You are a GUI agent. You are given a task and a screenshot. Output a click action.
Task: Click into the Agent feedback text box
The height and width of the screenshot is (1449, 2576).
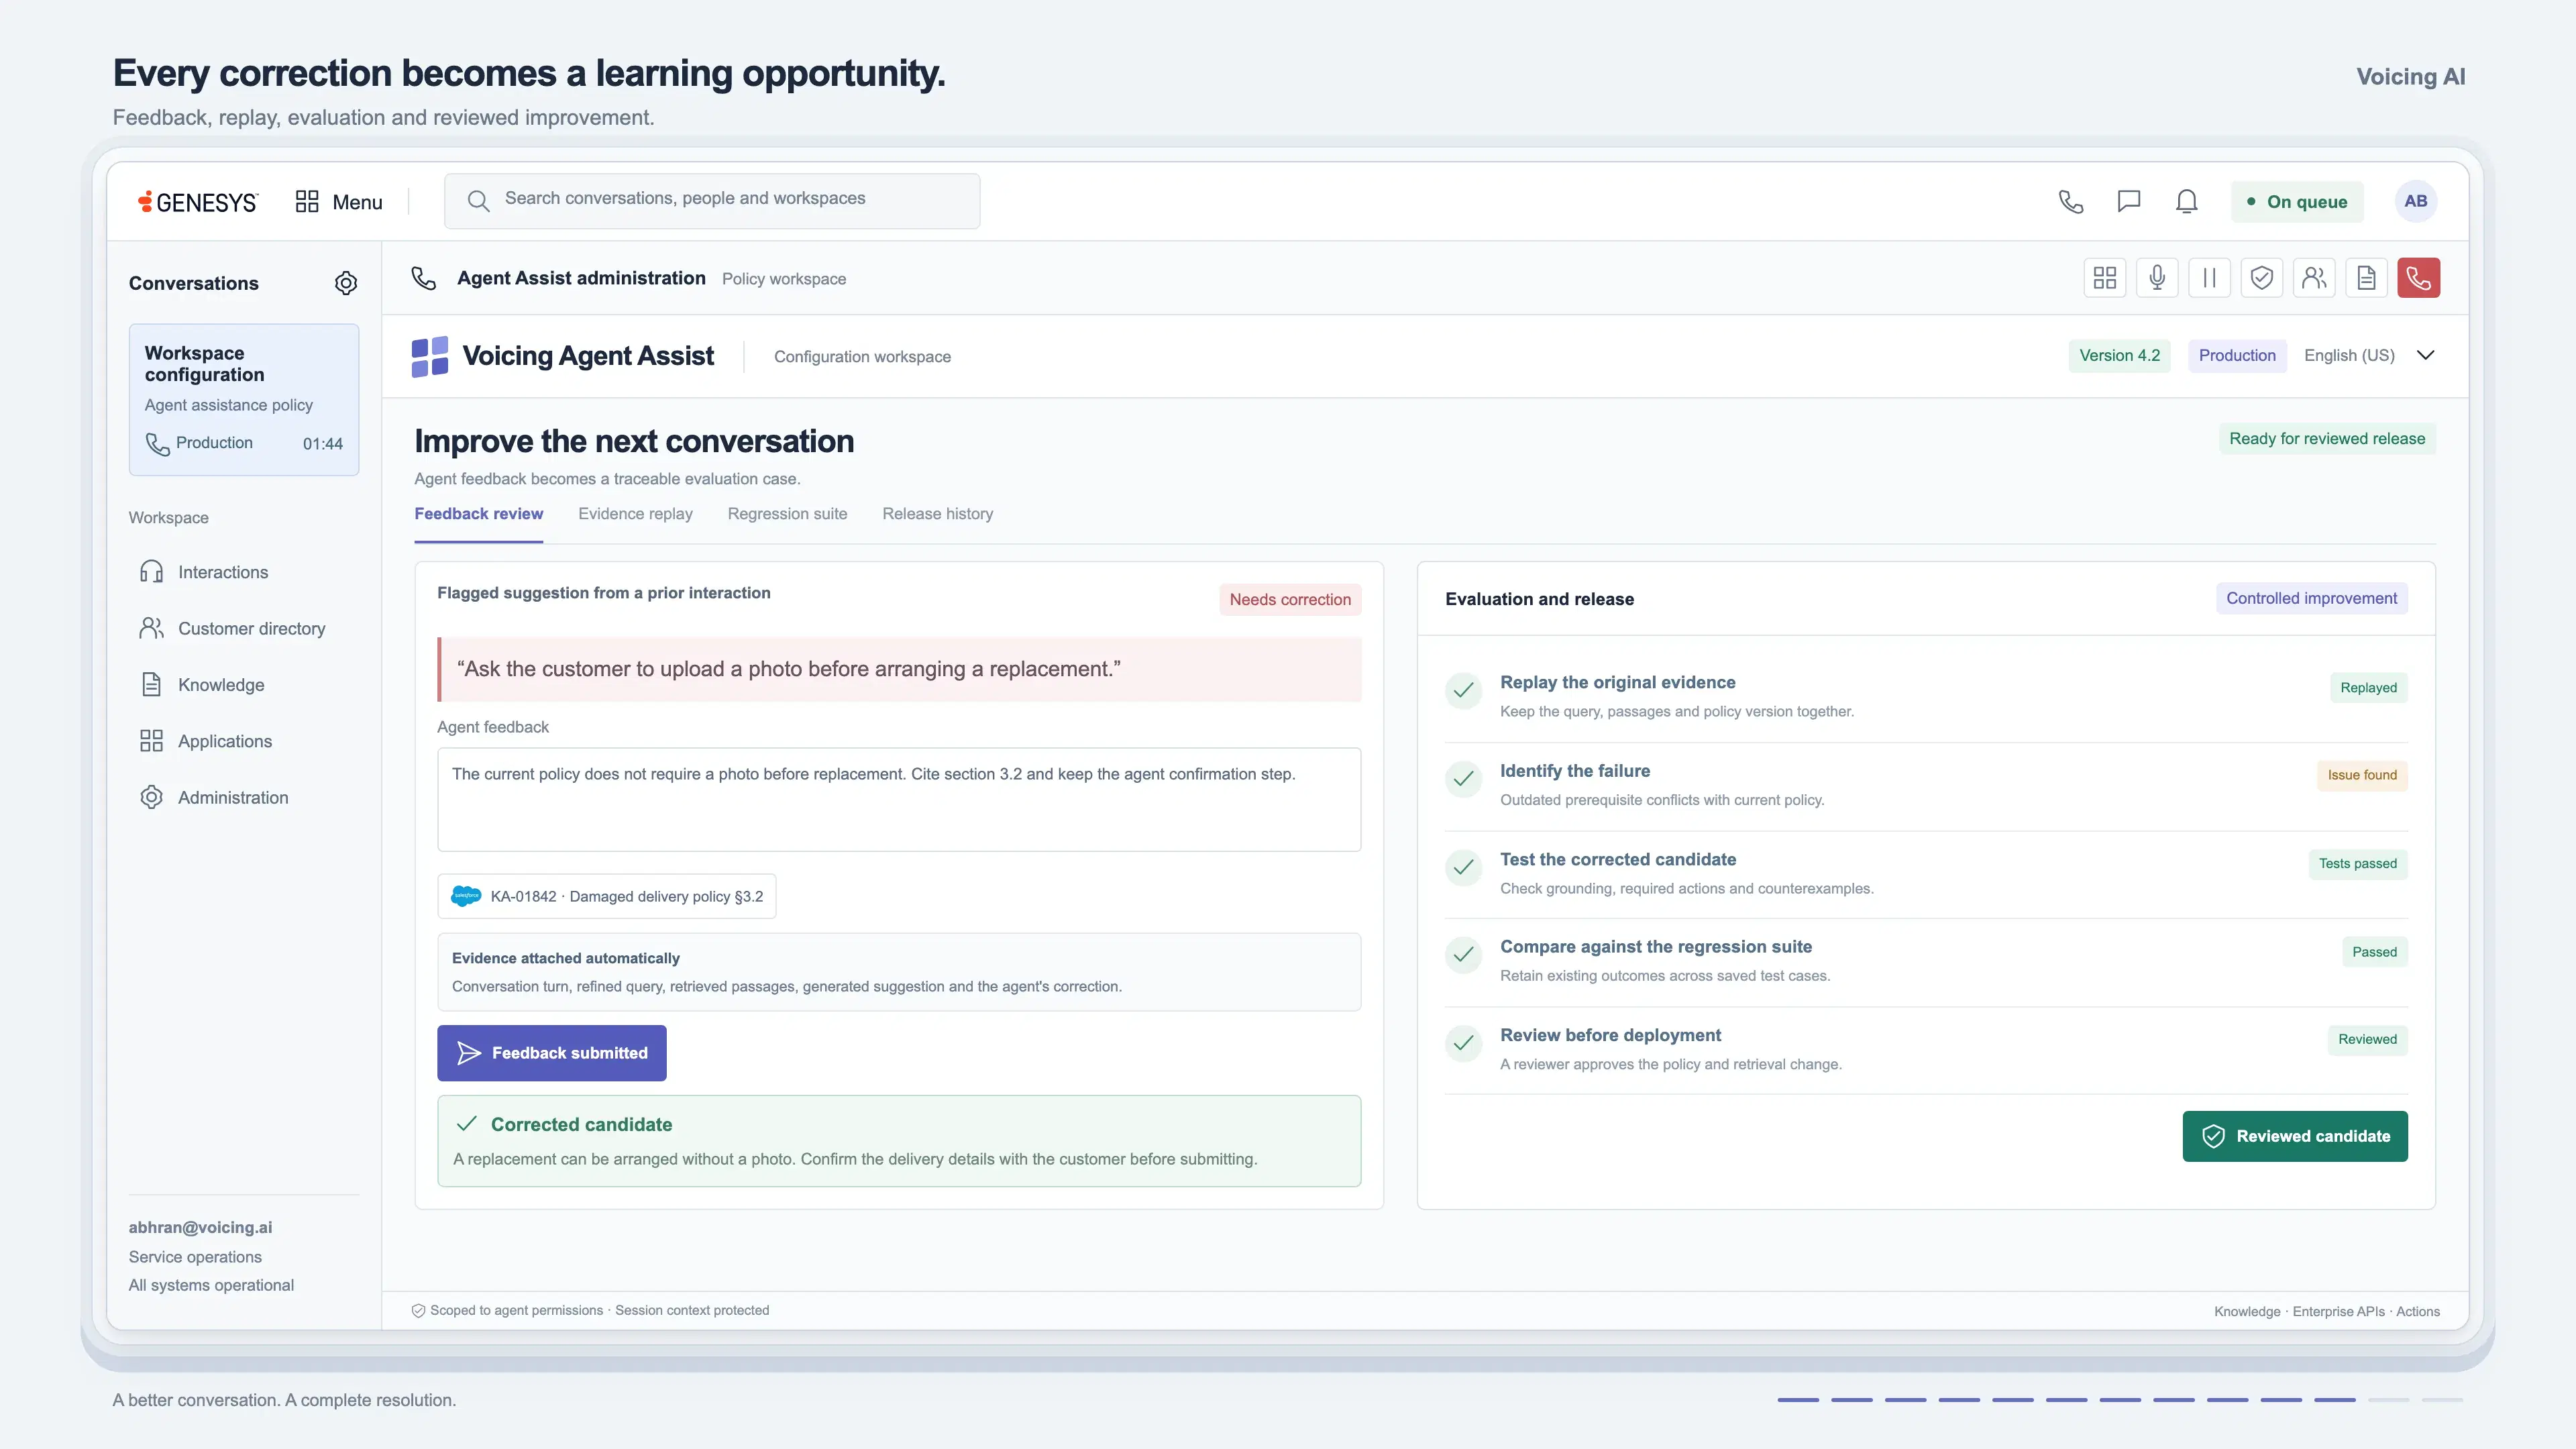pyautogui.click(x=899, y=800)
